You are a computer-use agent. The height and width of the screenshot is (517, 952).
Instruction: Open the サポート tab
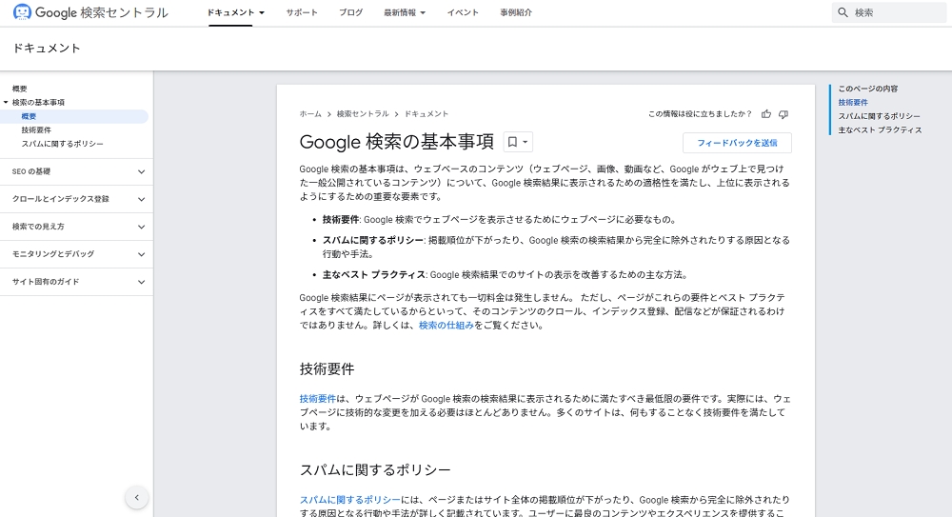[x=302, y=12]
